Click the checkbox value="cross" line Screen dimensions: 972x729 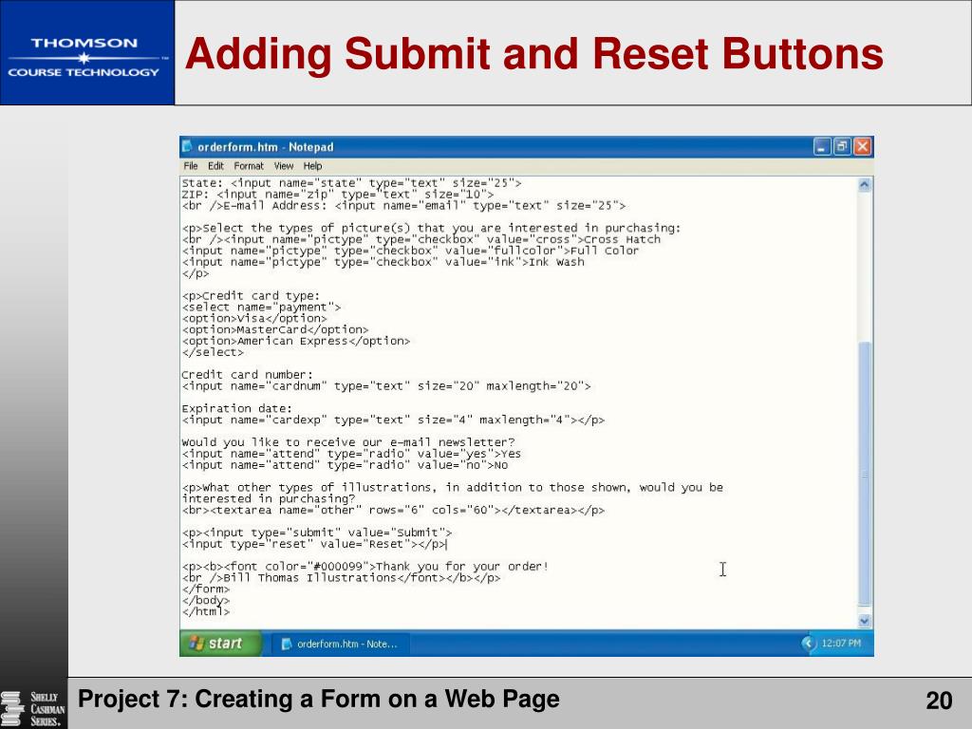(421, 240)
